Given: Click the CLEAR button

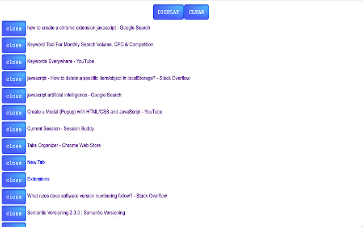Looking at the screenshot, I should (x=197, y=12).
